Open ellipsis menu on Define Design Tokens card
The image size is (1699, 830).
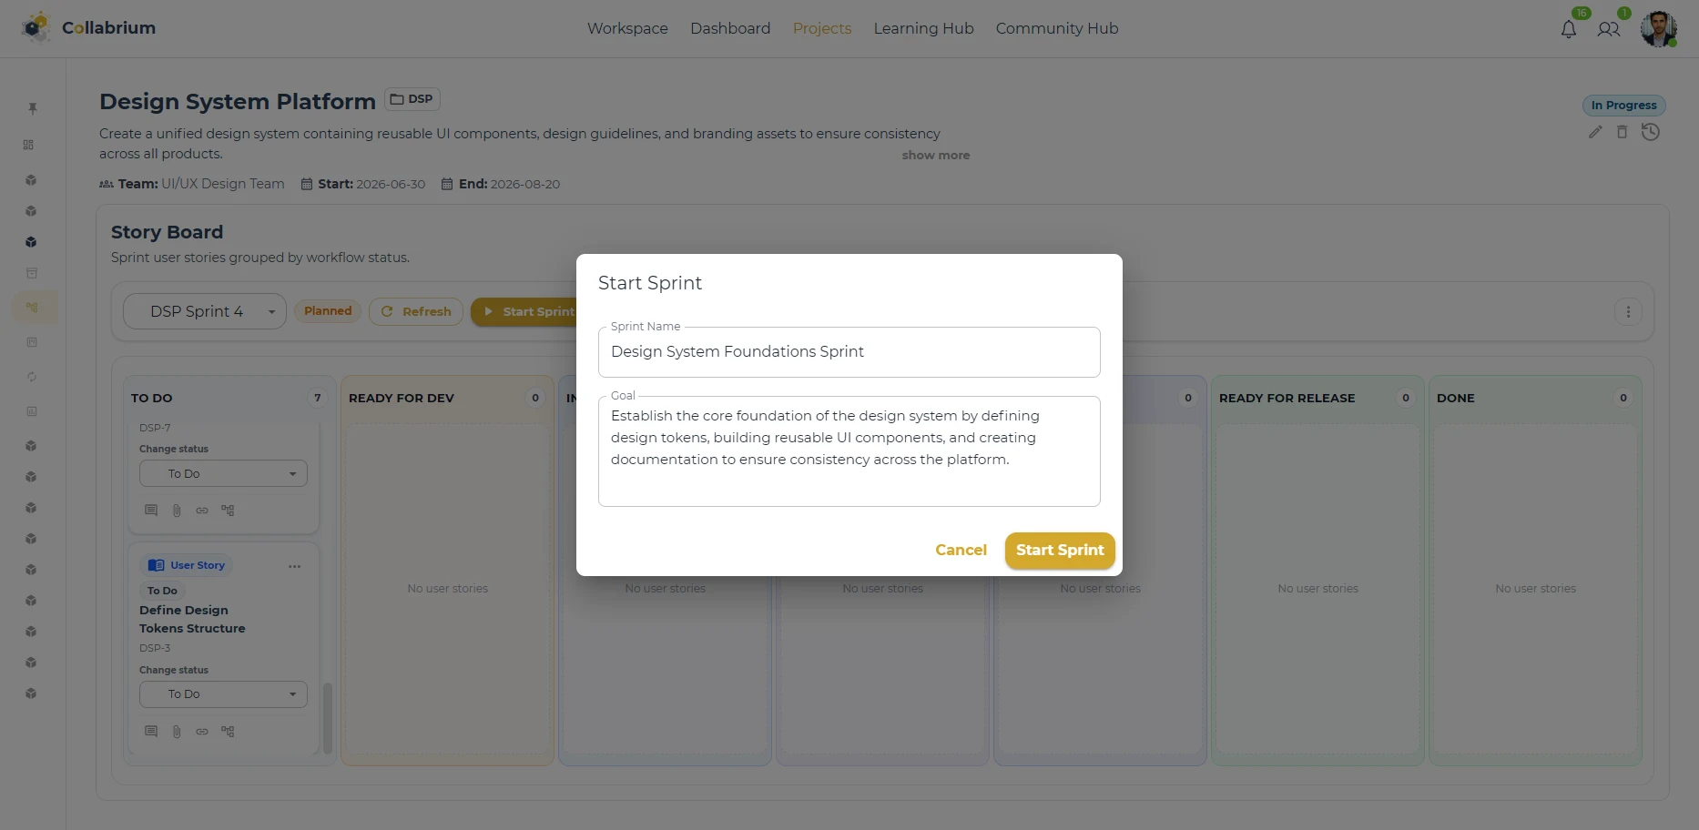(x=294, y=566)
